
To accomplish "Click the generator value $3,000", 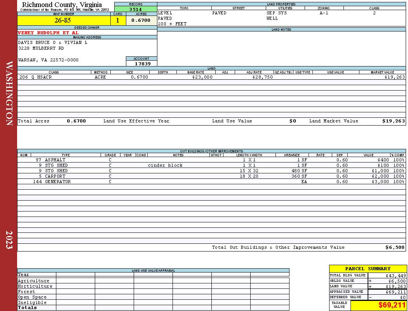I will pyautogui.click(x=380, y=182).
